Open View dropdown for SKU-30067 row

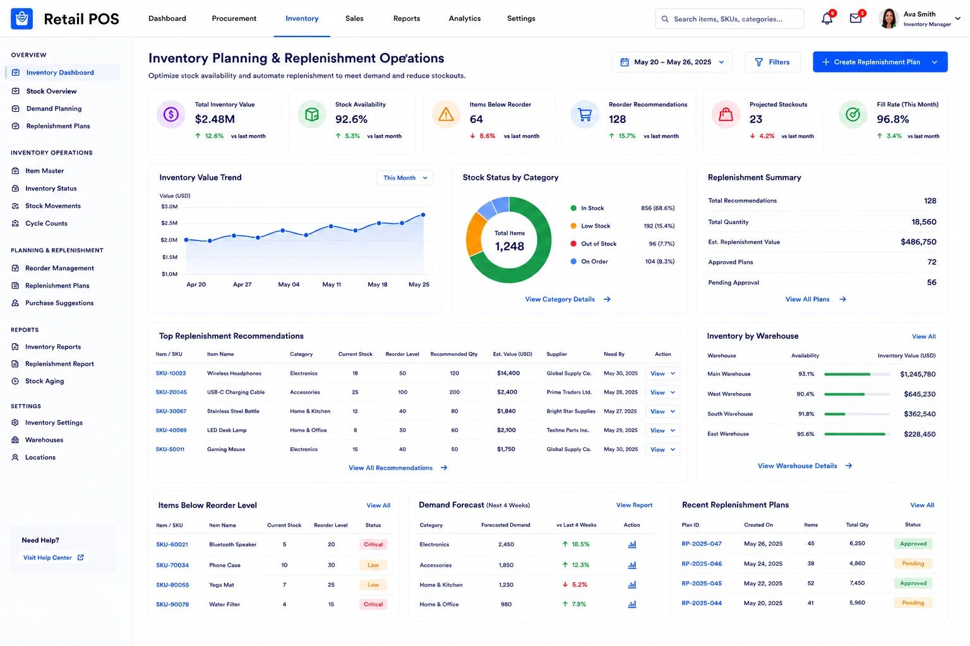(x=662, y=411)
